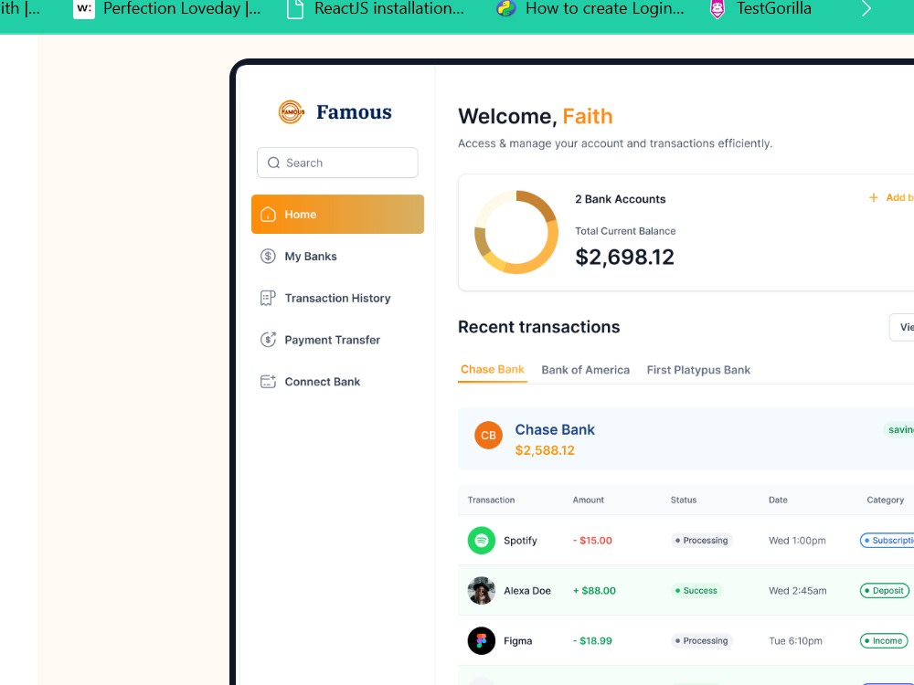Click the My Banks dollar icon

pos(268,257)
